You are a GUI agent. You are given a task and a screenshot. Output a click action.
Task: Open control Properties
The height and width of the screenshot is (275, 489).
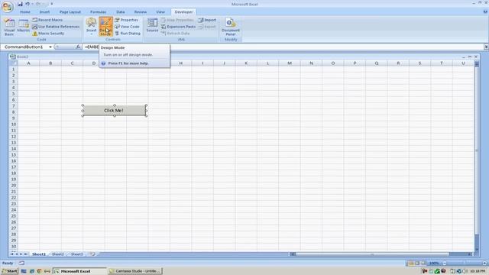pos(127,20)
